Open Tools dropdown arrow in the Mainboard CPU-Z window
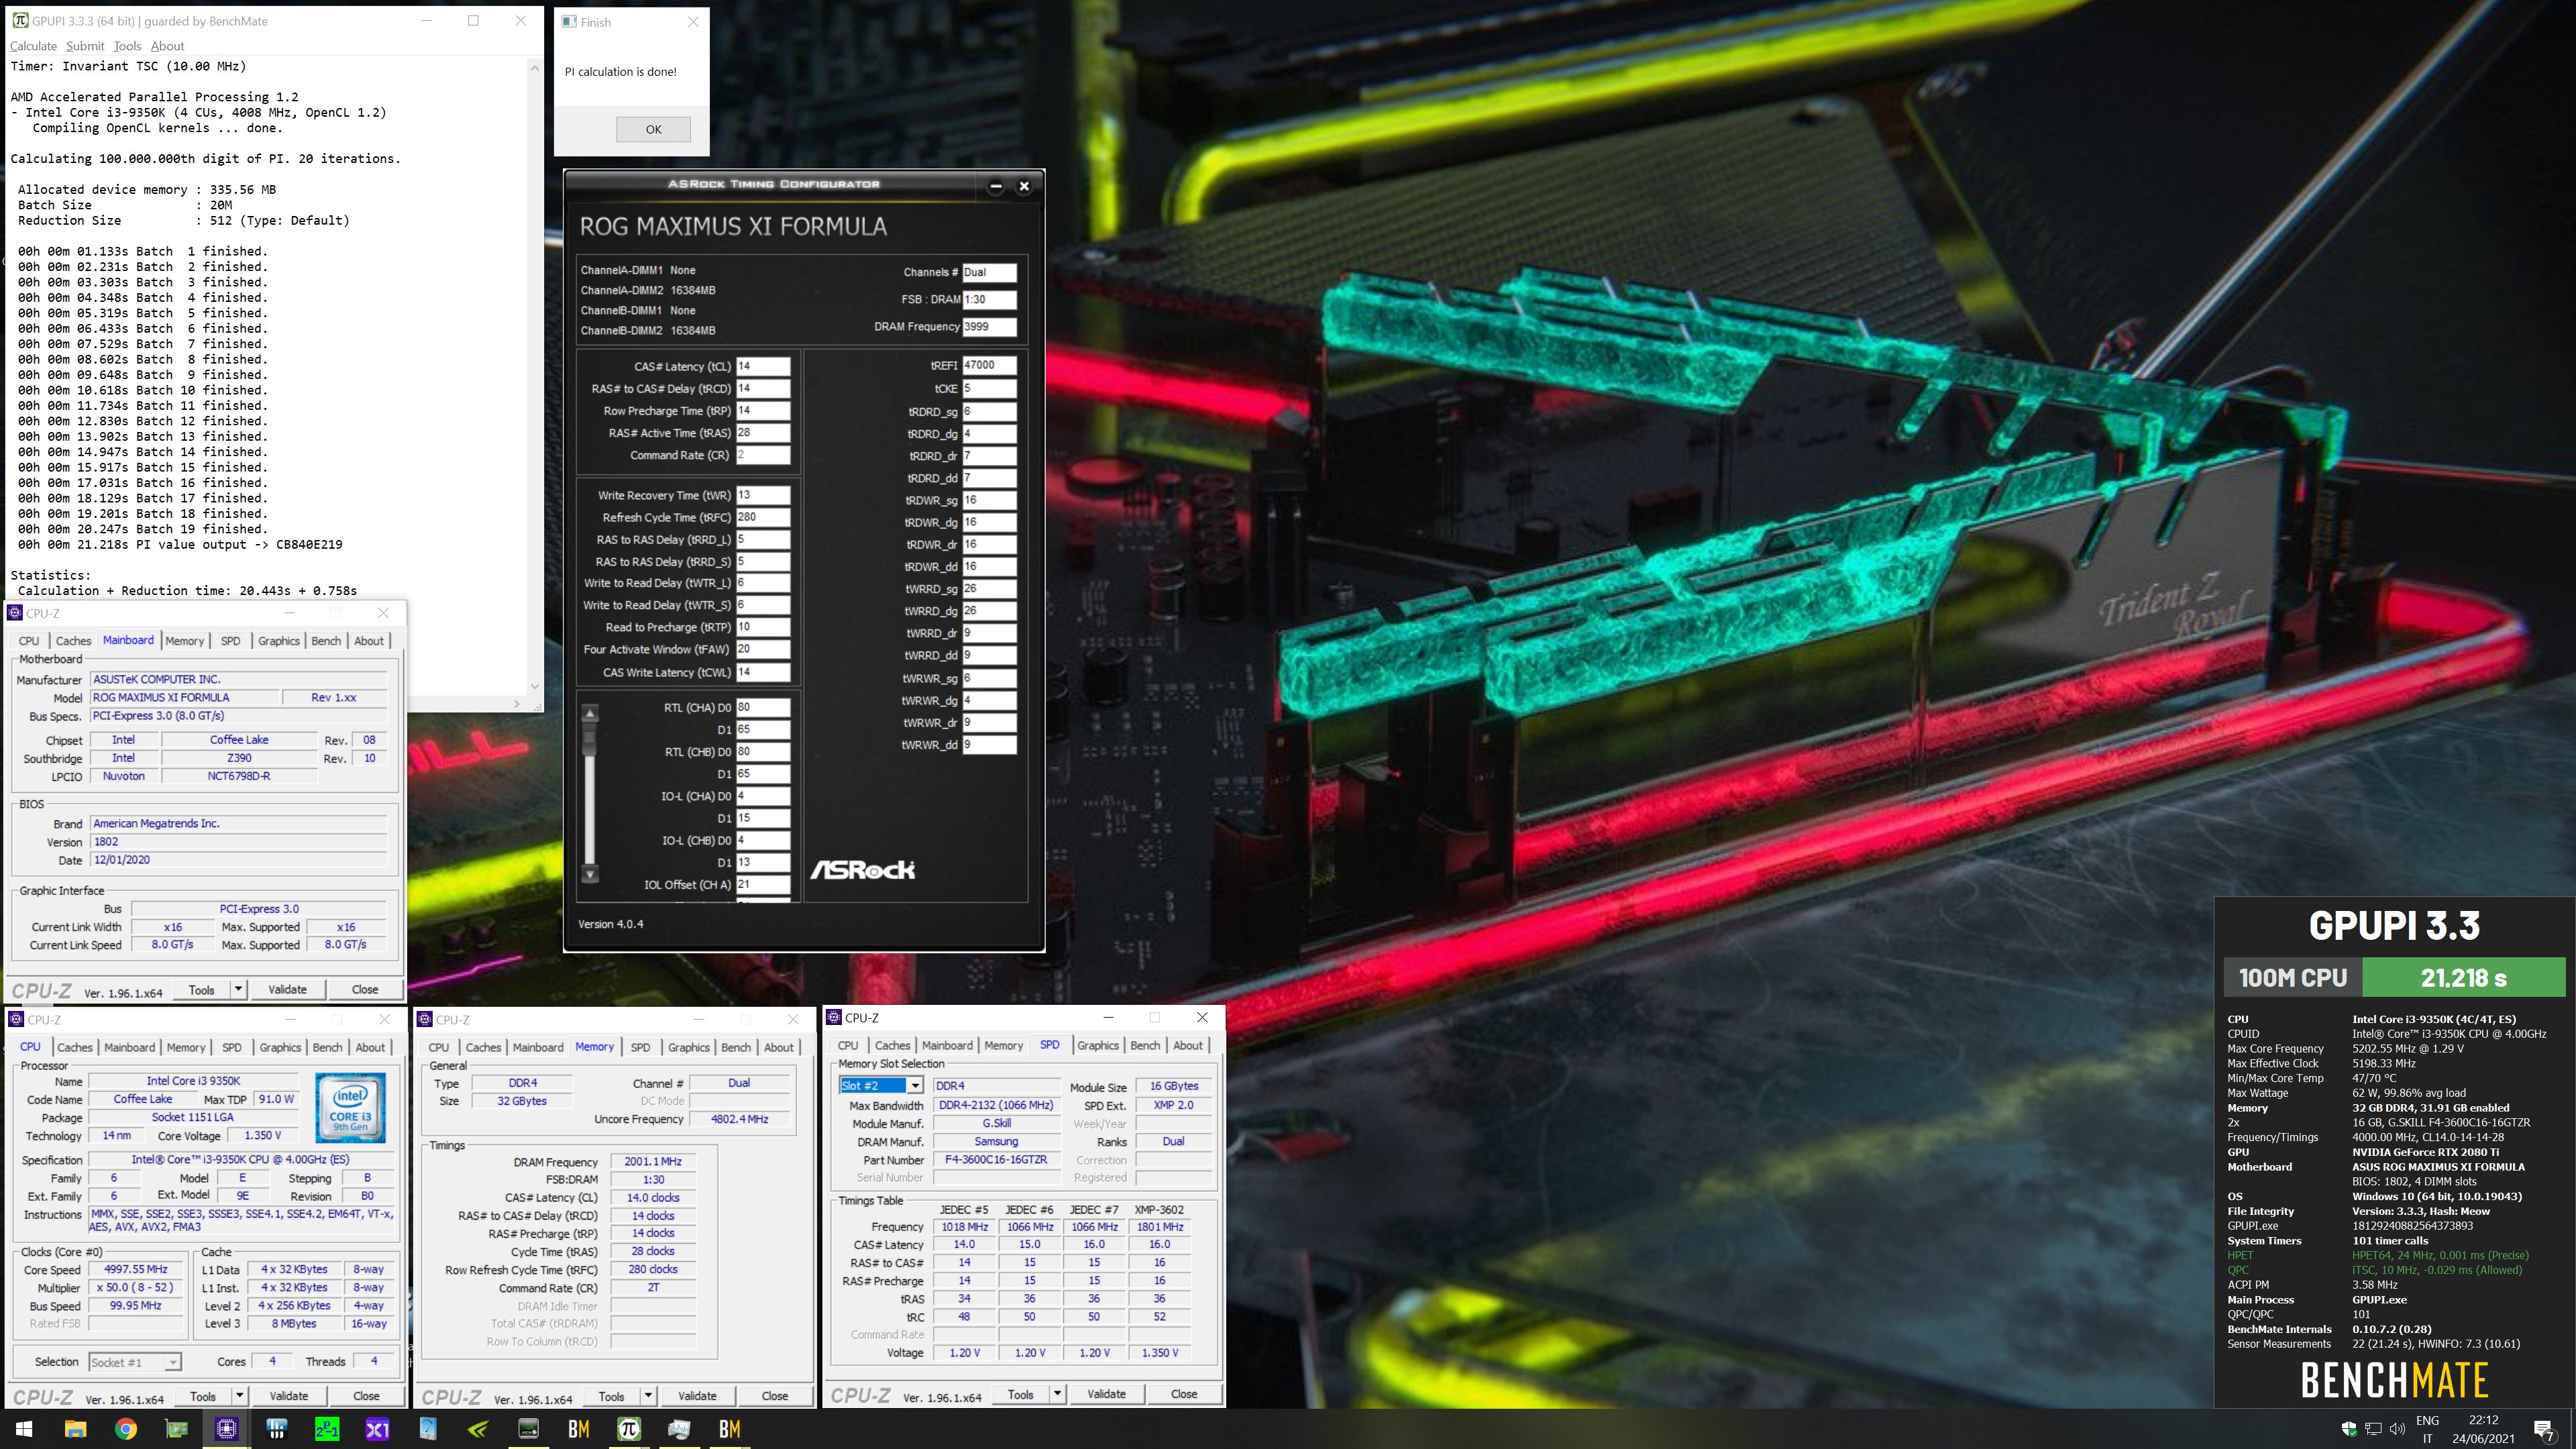Viewport: 2576px width, 1449px height. click(238, 989)
